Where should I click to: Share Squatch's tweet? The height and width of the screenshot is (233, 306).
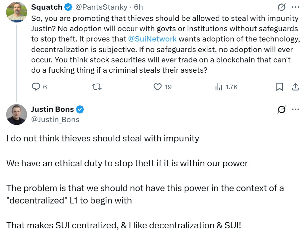coord(295,87)
